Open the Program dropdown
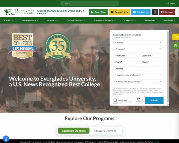Viewport: 179px width, 143px height. [138, 49]
